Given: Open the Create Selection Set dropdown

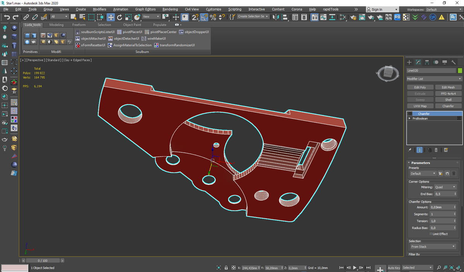Looking at the screenshot, I should click(253, 17).
